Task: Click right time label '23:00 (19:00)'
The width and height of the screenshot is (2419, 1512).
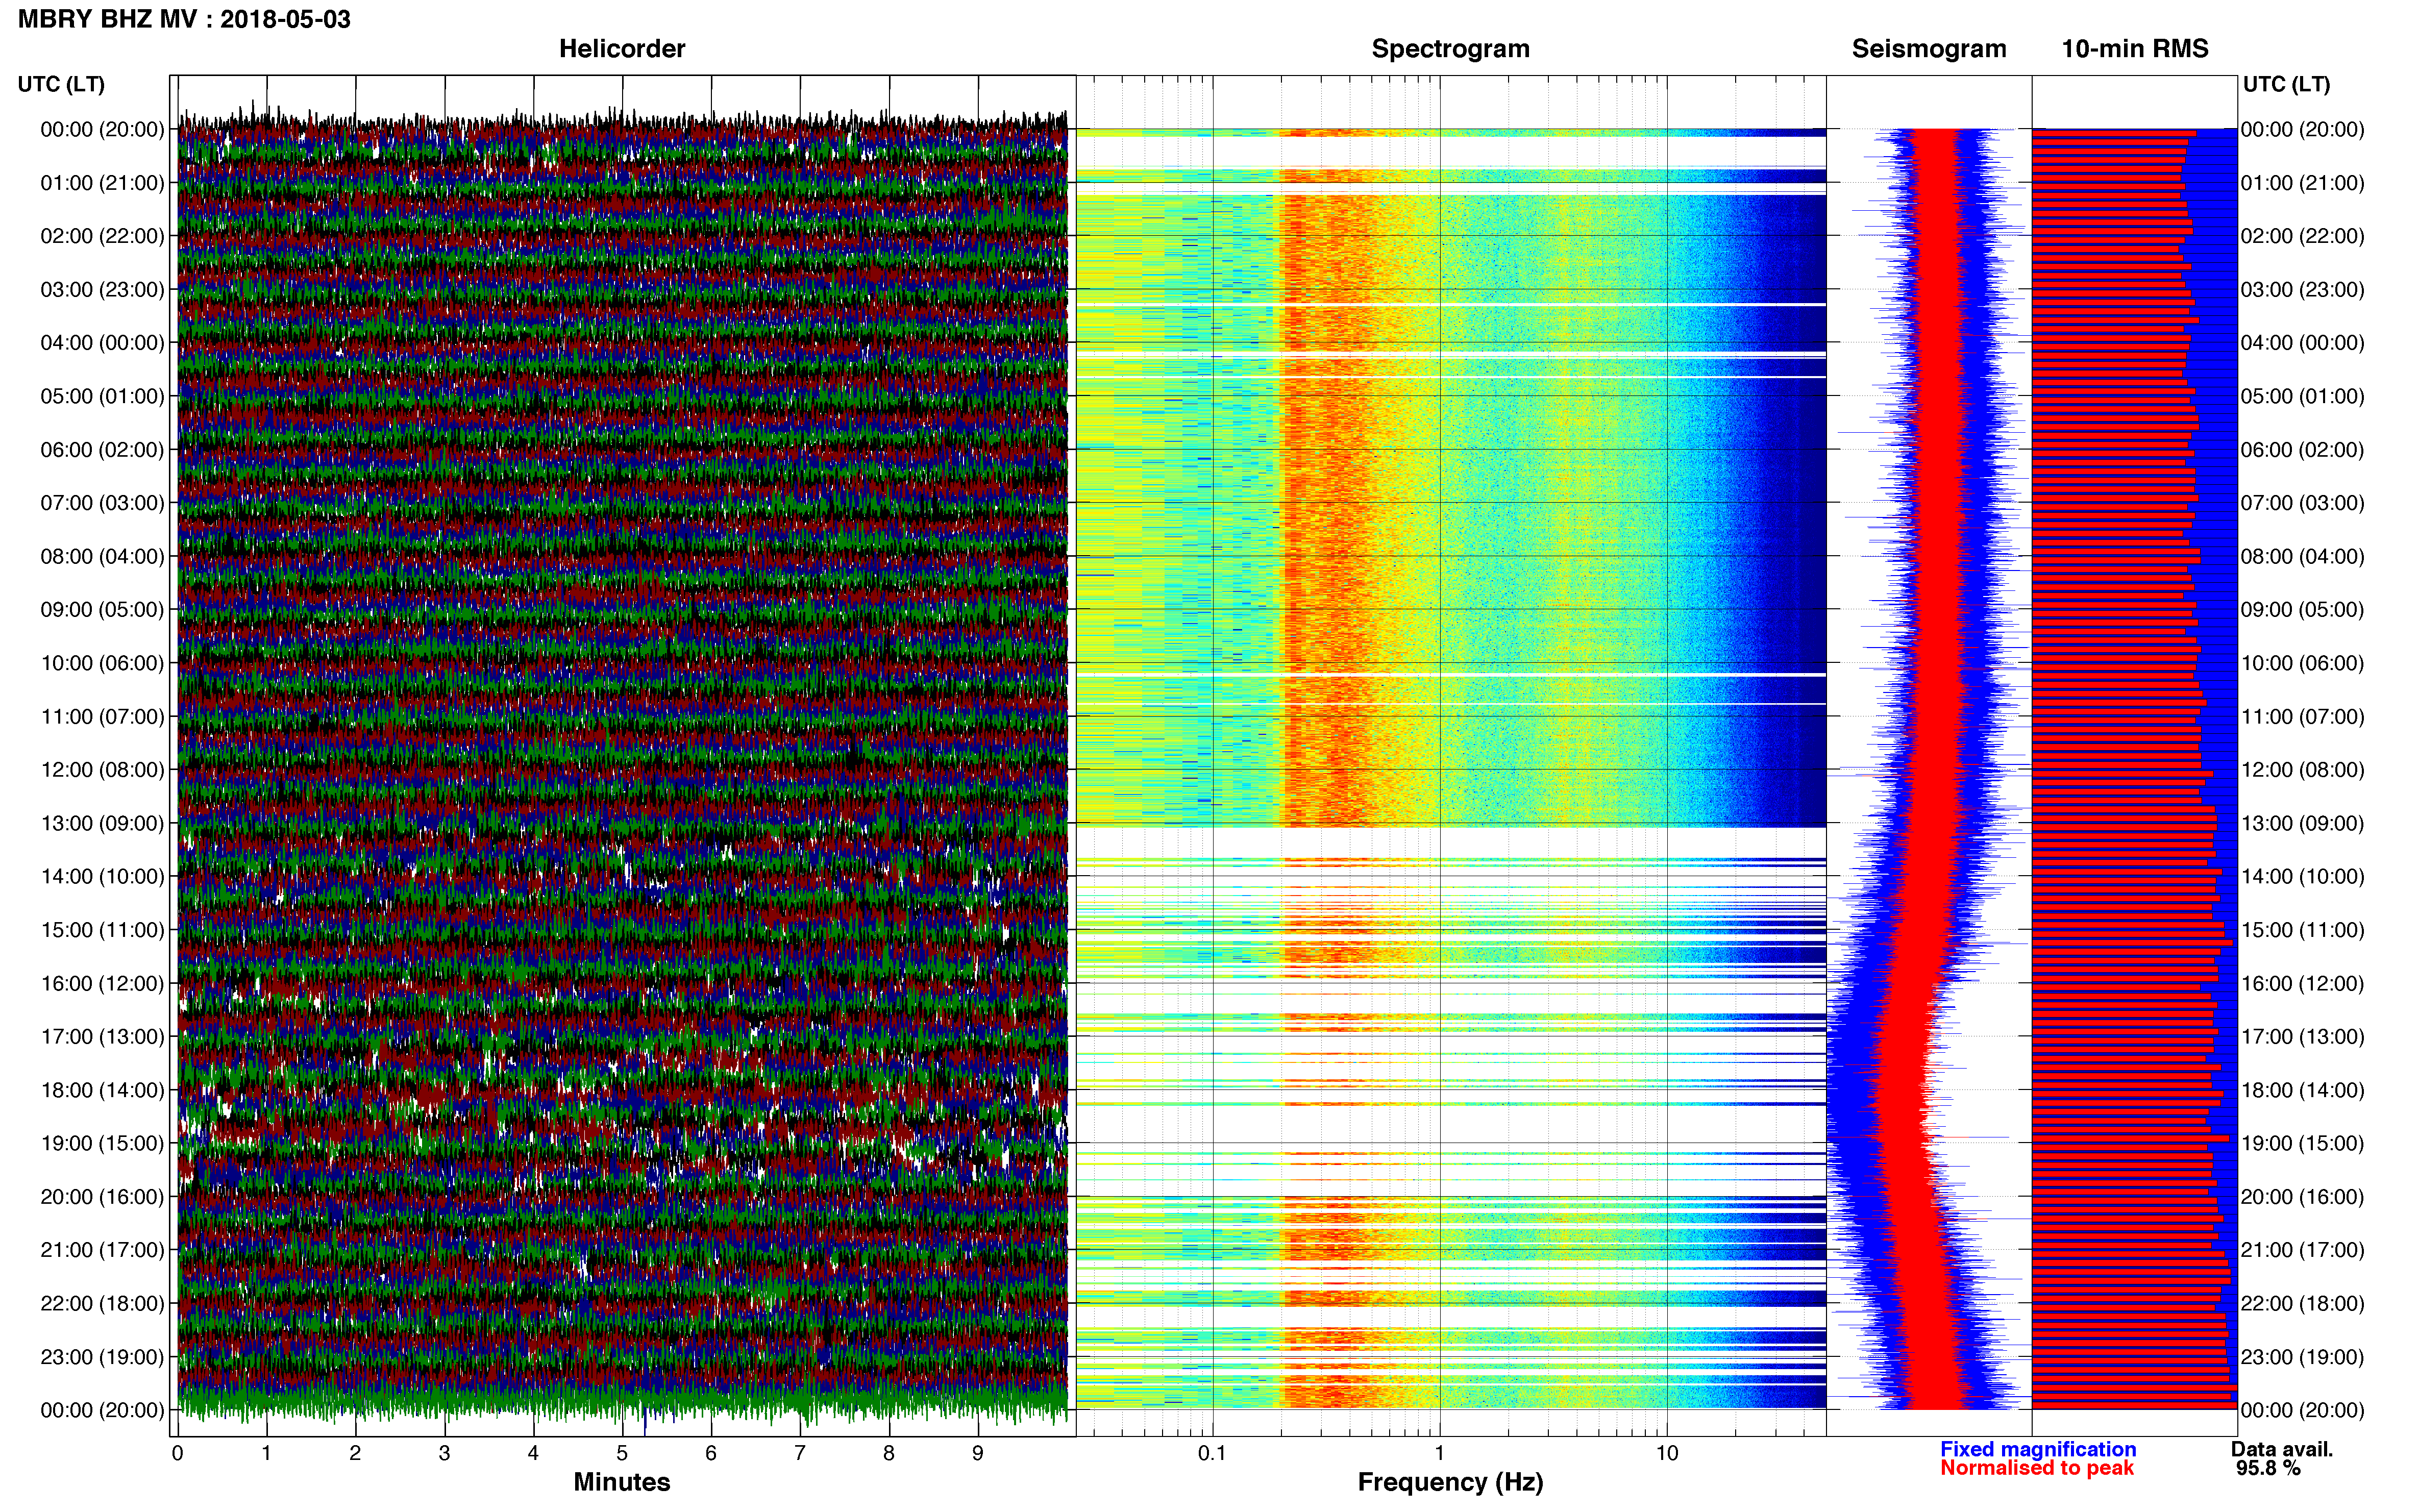Action: pos(2303,1357)
